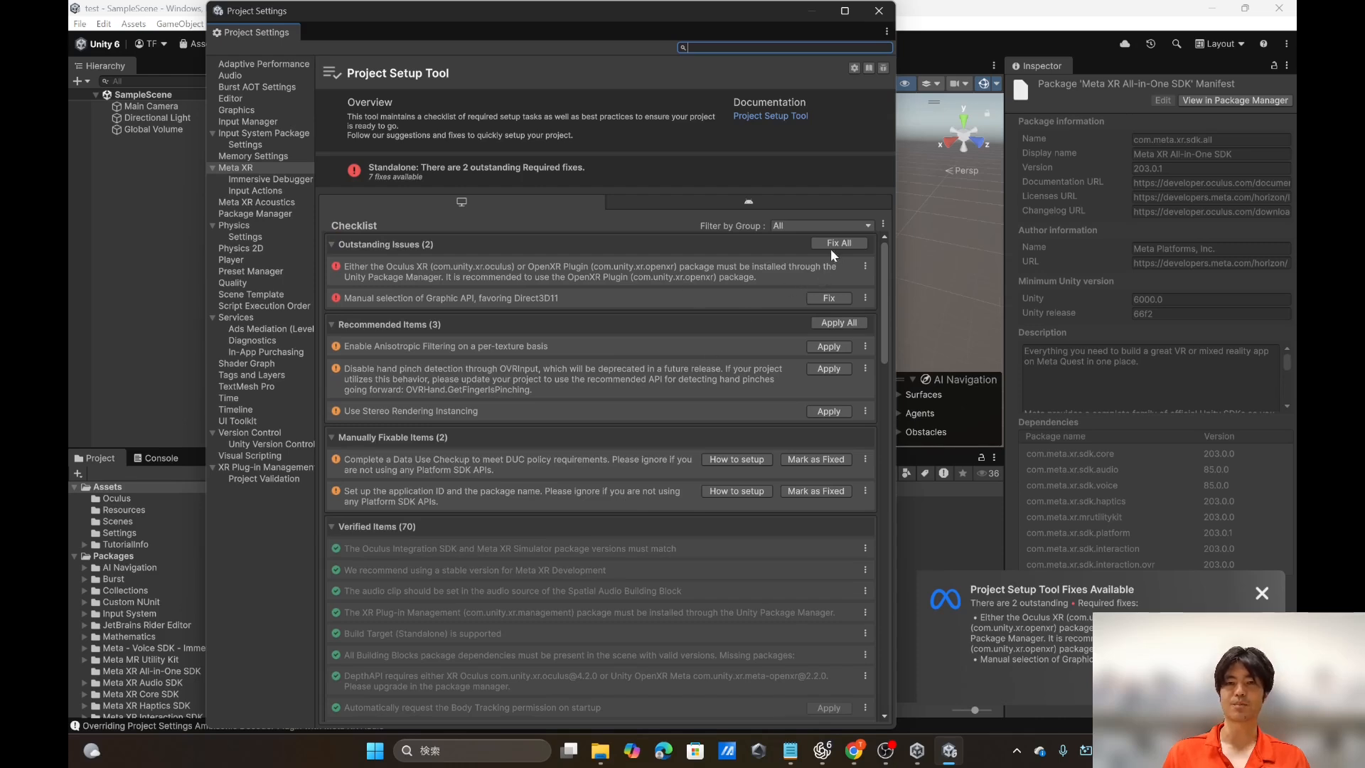Switch to the Android platform tab

pyautogui.click(x=749, y=202)
